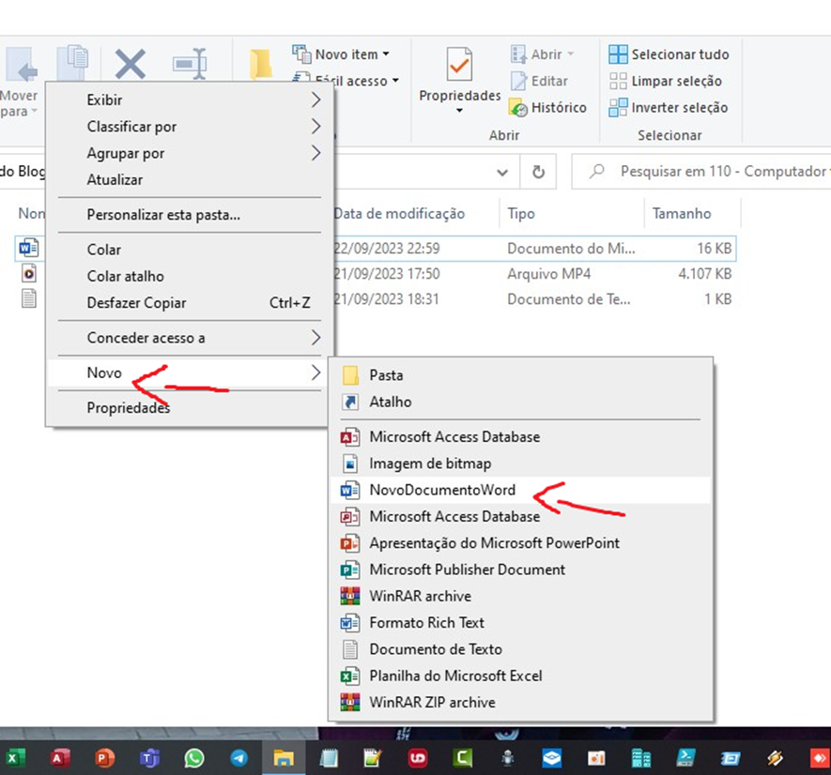
Task: Open Excel from the taskbar
Action: click(14, 758)
